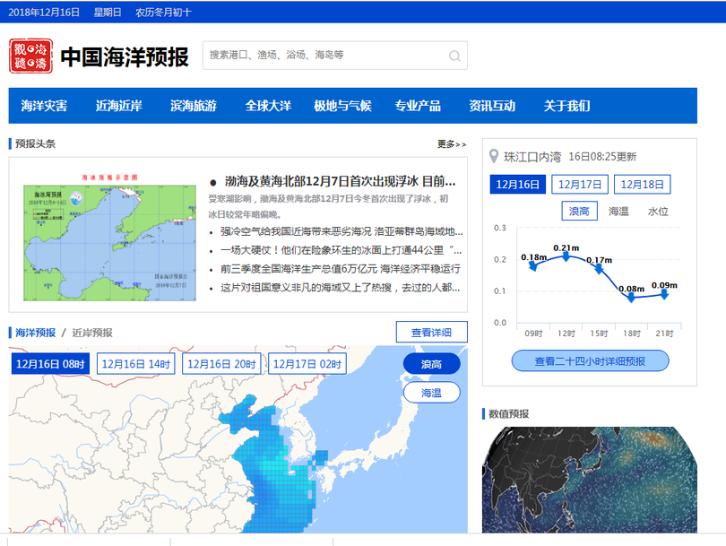
Task: Click the 查看详细 button
Action: [432, 332]
